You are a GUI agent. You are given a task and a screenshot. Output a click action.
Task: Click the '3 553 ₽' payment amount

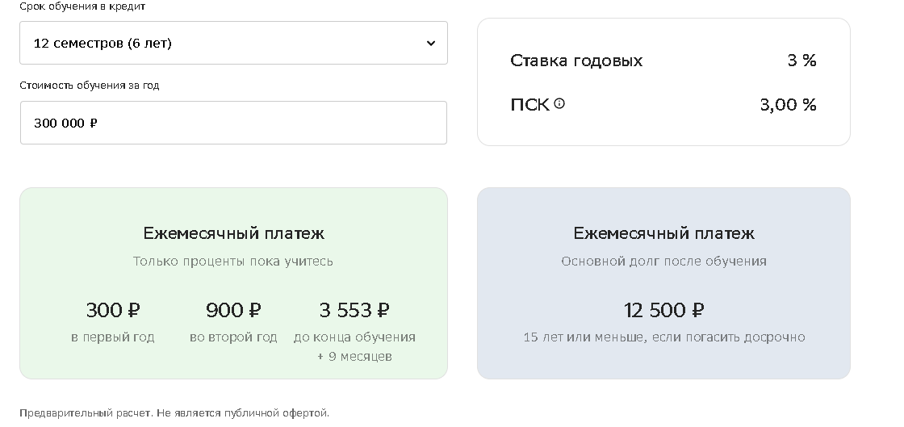click(354, 310)
